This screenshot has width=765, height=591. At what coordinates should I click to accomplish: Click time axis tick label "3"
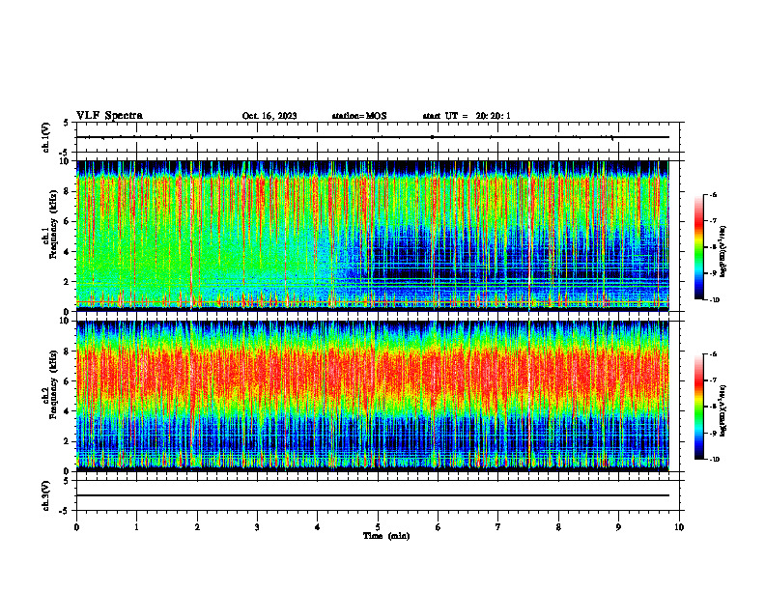click(257, 527)
